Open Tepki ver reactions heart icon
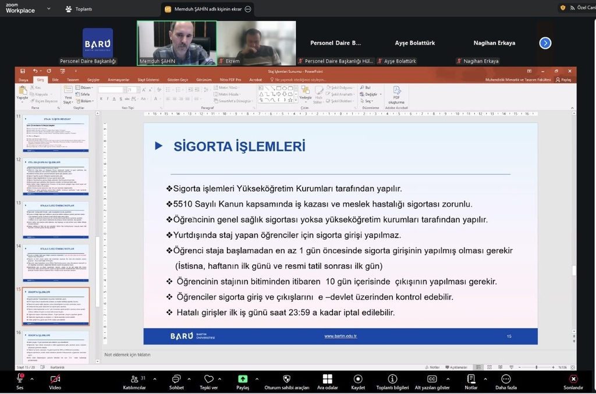Image resolution: width=596 pixels, height=394 pixels. [208, 379]
